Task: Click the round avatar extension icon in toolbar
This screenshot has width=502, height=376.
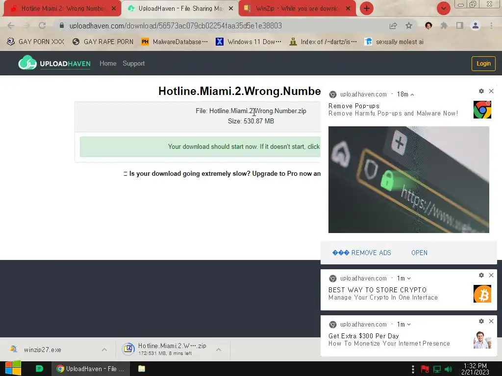Action: [x=428, y=25]
